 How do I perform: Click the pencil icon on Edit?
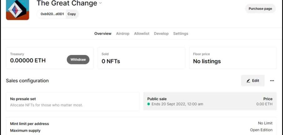tap(248, 81)
